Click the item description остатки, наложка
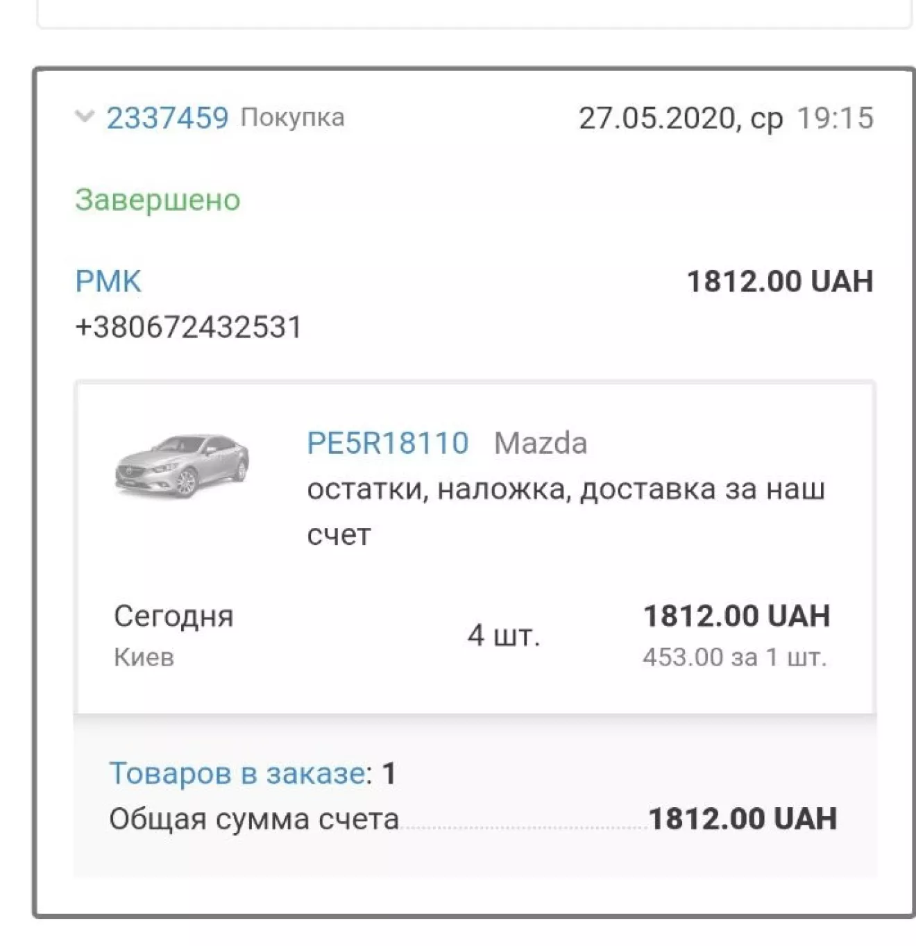Viewport: 916px width, 946px height. 566,512
